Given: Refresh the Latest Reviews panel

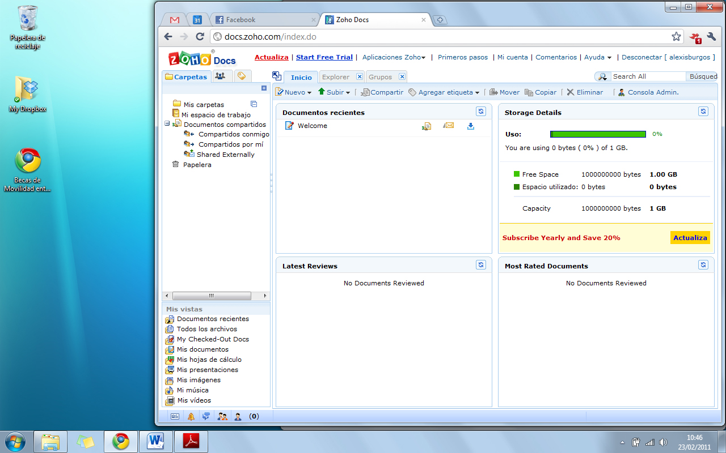Looking at the screenshot, I should [x=481, y=265].
